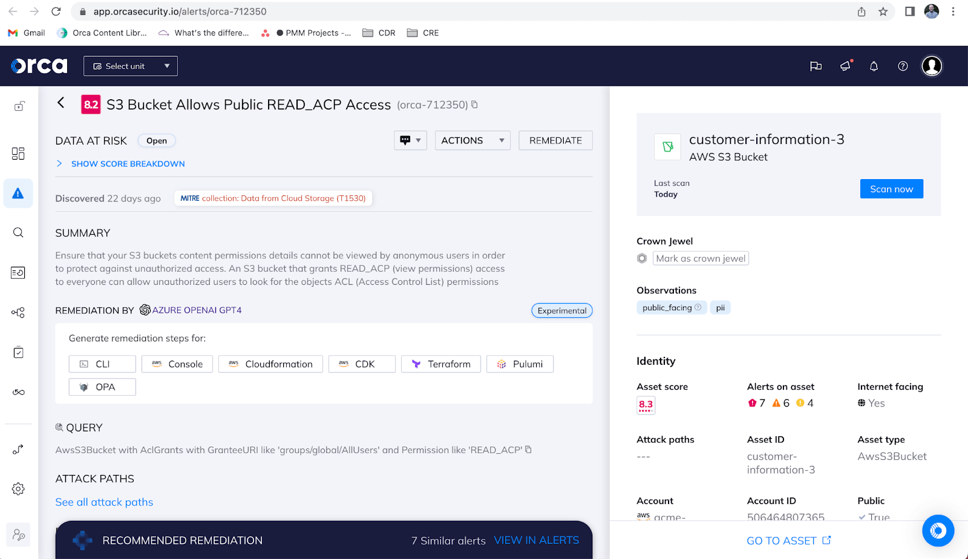Viewport: 968px width, 559px height.
Task: Open the ACTIONS dropdown
Action: pos(473,140)
